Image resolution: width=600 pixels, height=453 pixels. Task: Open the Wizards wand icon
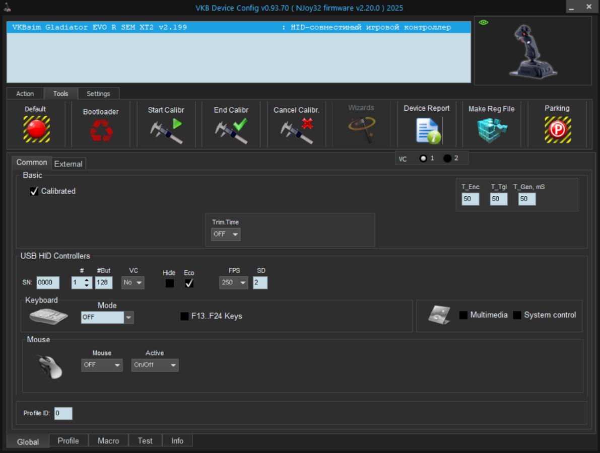coord(362,129)
